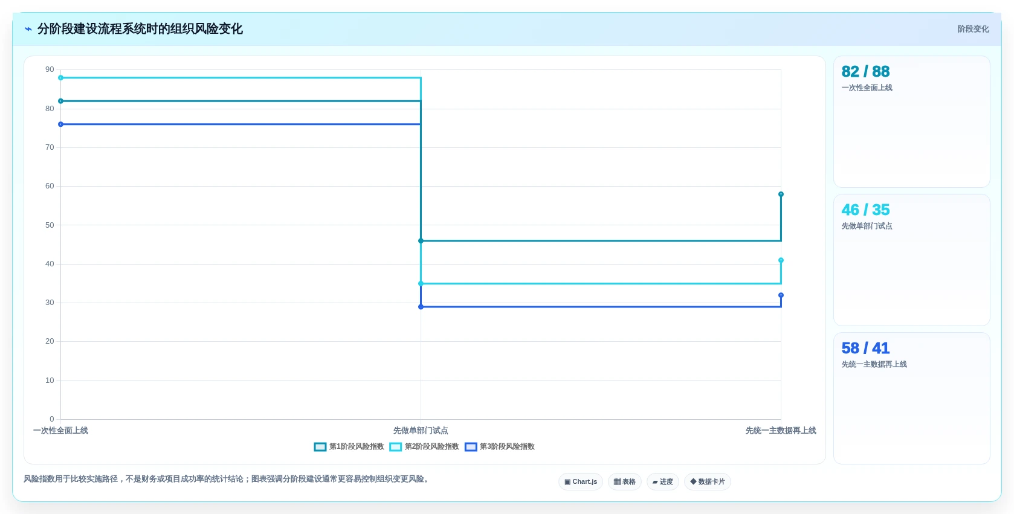1014x514 pixels.
Task: Open the 82 / 88 一次性全面上线 card
Action: (911, 121)
